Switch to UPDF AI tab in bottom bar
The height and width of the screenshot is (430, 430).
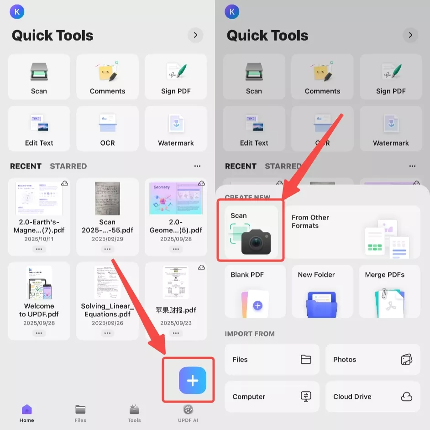[188, 413]
